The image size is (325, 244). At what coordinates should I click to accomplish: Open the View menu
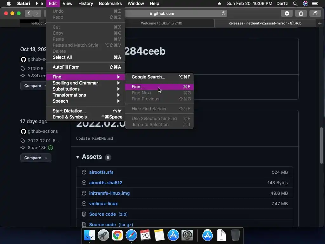[x=68, y=3]
